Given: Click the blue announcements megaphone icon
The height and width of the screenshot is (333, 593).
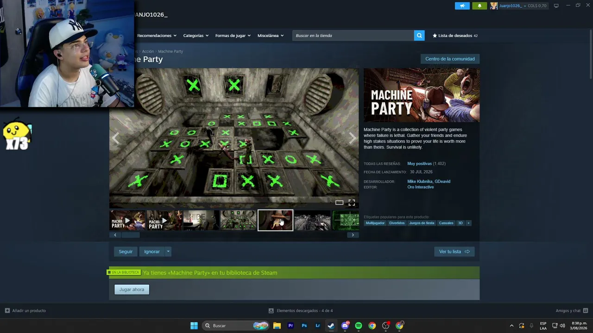Looking at the screenshot, I should 462,6.
